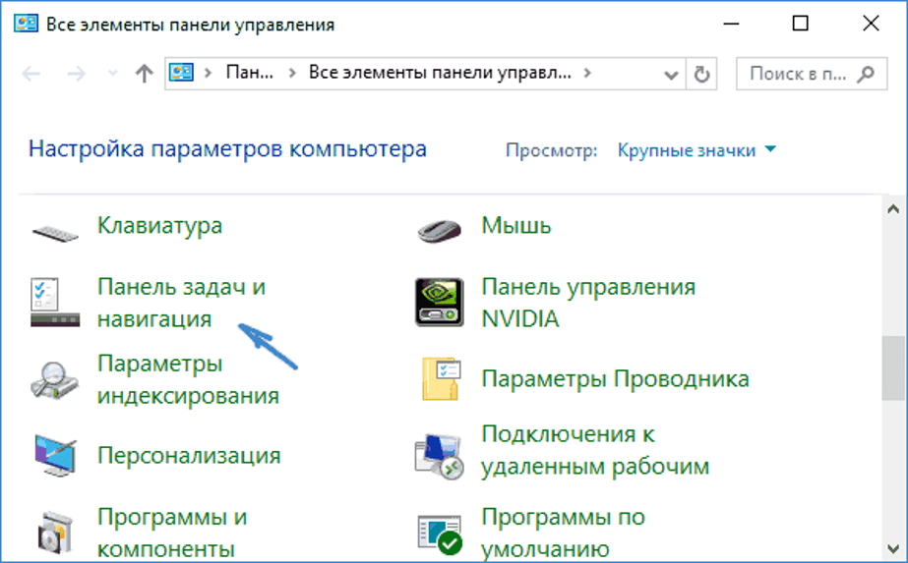Click the NVIDIA control panel icon
Image resolution: width=908 pixels, height=563 pixels.
pos(440,303)
